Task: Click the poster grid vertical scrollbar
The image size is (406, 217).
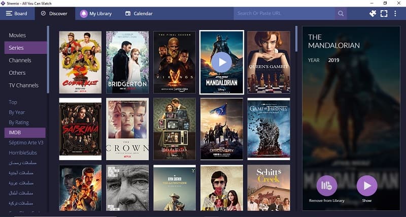Action: [296, 39]
